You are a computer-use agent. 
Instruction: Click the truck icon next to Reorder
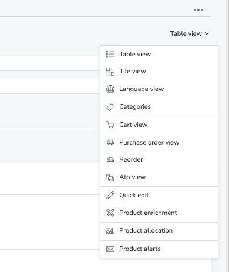110,160
